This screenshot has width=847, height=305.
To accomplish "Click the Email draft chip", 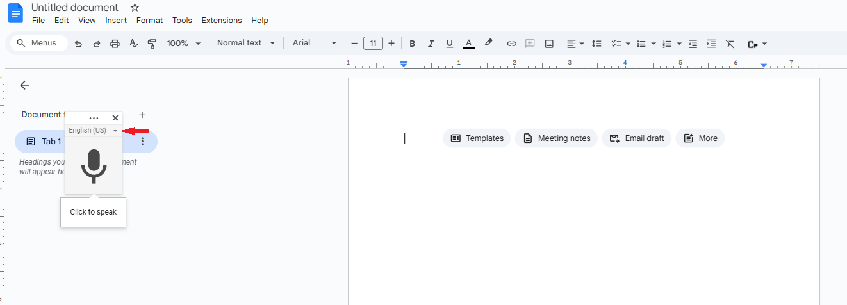I will tap(636, 138).
